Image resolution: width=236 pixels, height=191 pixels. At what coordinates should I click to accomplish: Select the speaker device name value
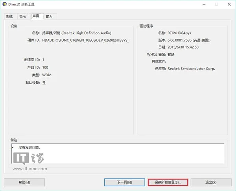tap(76, 33)
